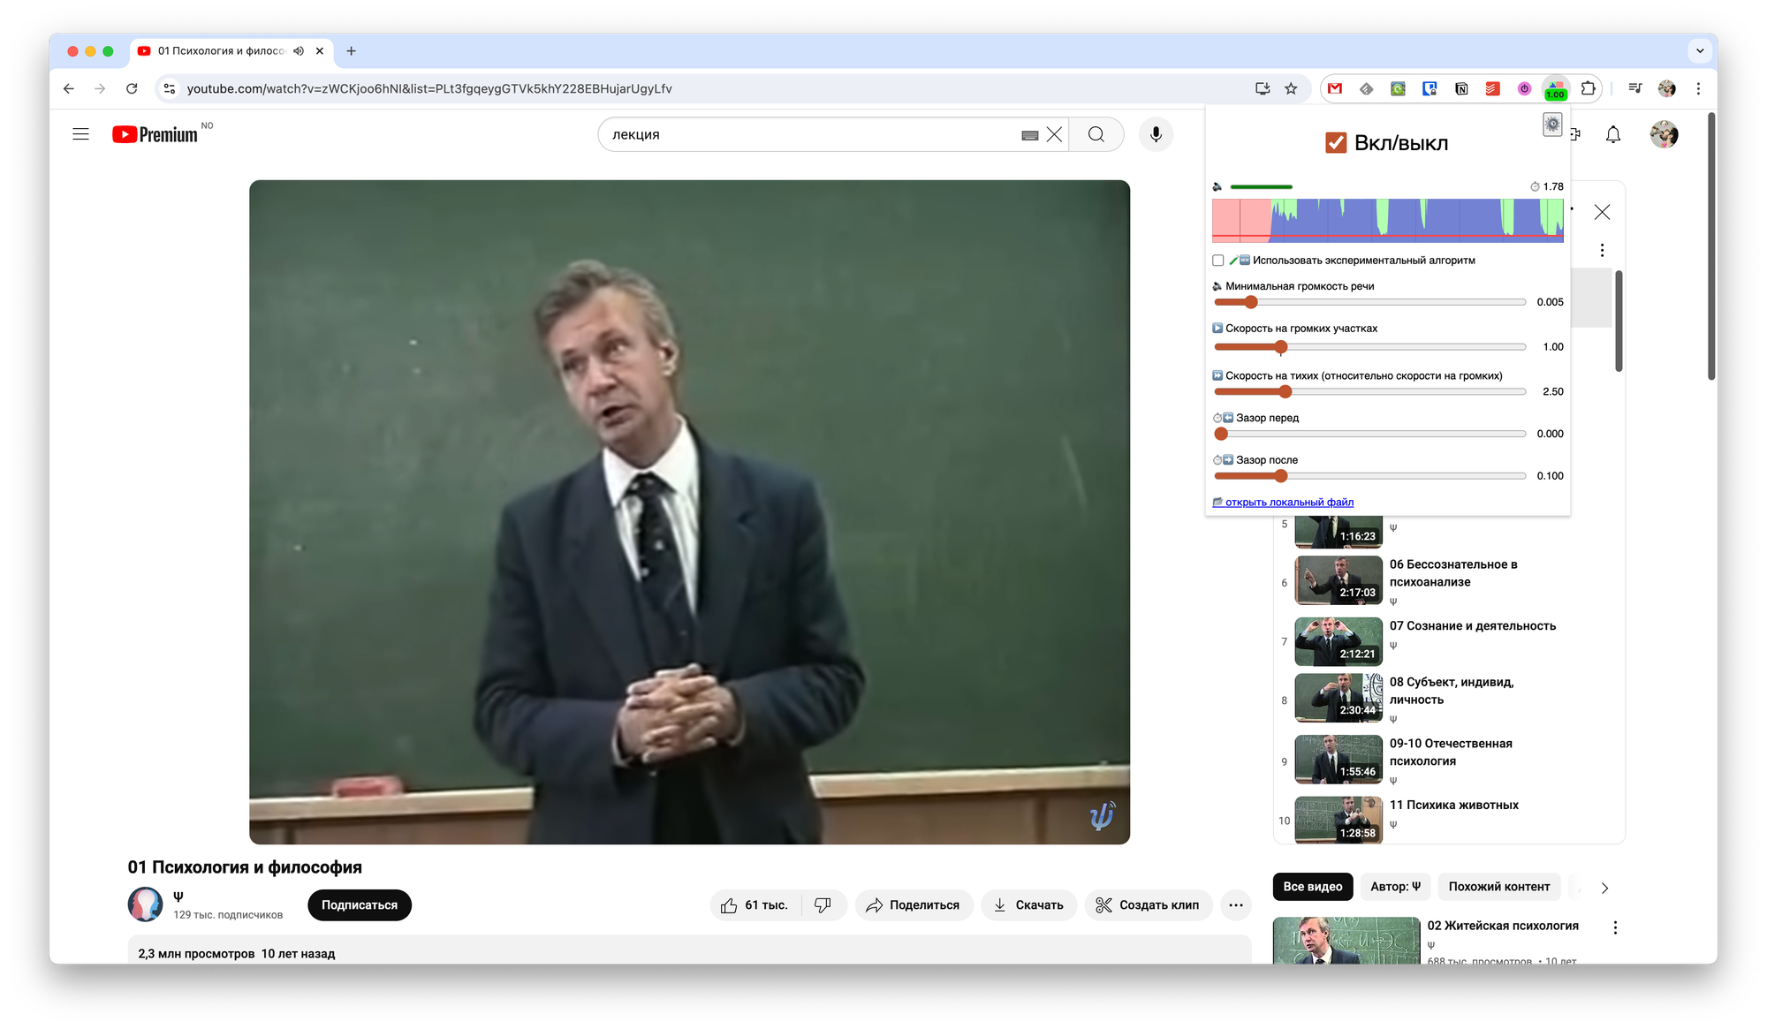Open extension settings gear icon
The width and height of the screenshot is (1767, 1029).
[1552, 125]
